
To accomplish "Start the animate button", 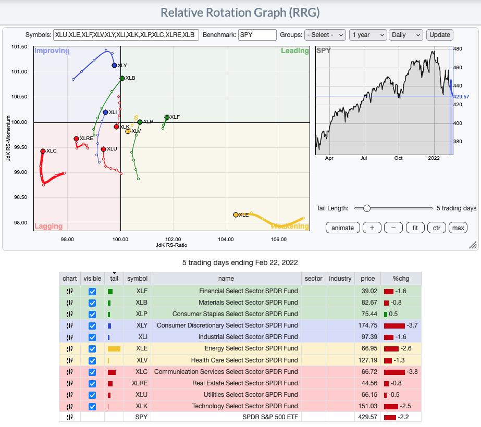I will coord(343,228).
